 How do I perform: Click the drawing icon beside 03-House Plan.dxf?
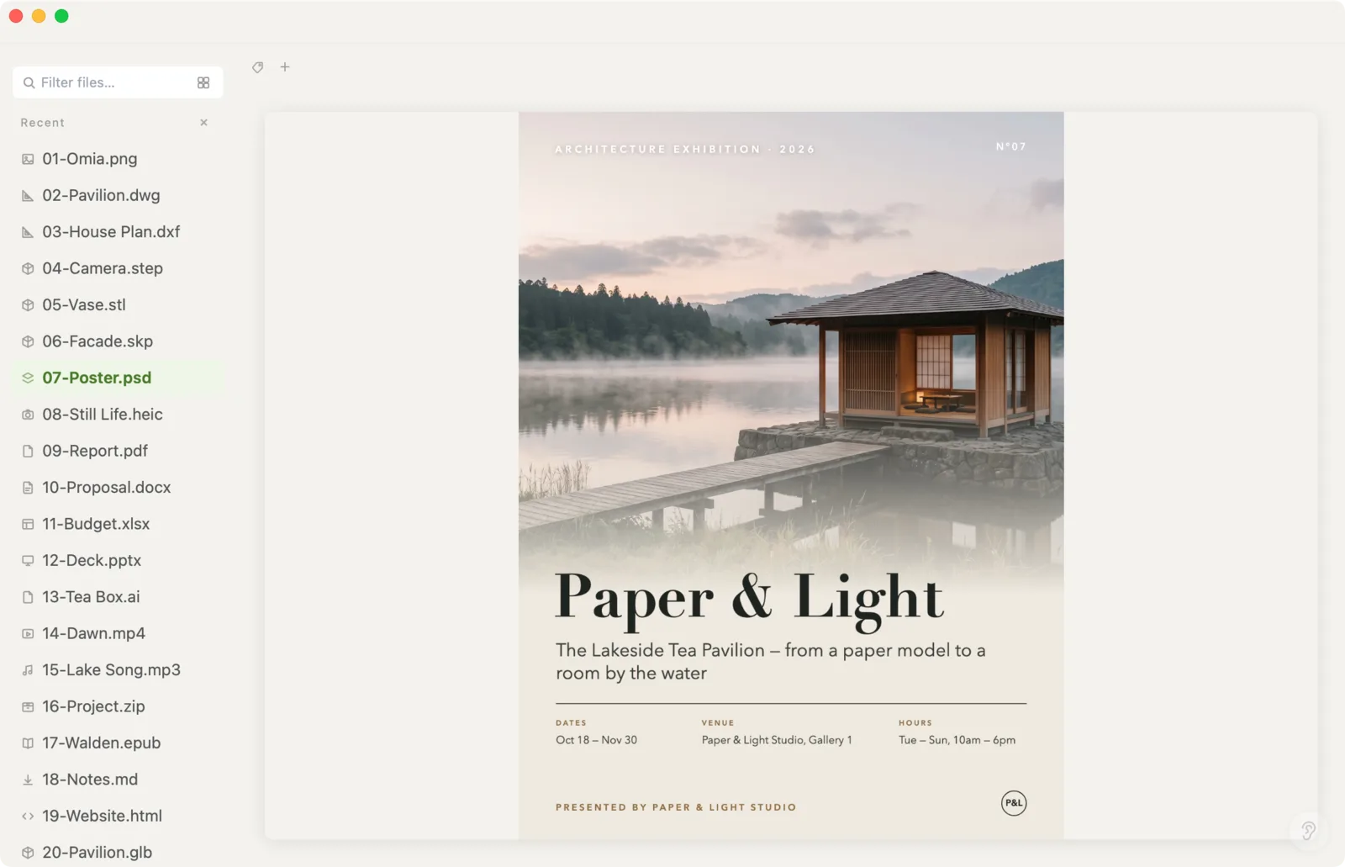(x=28, y=232)
